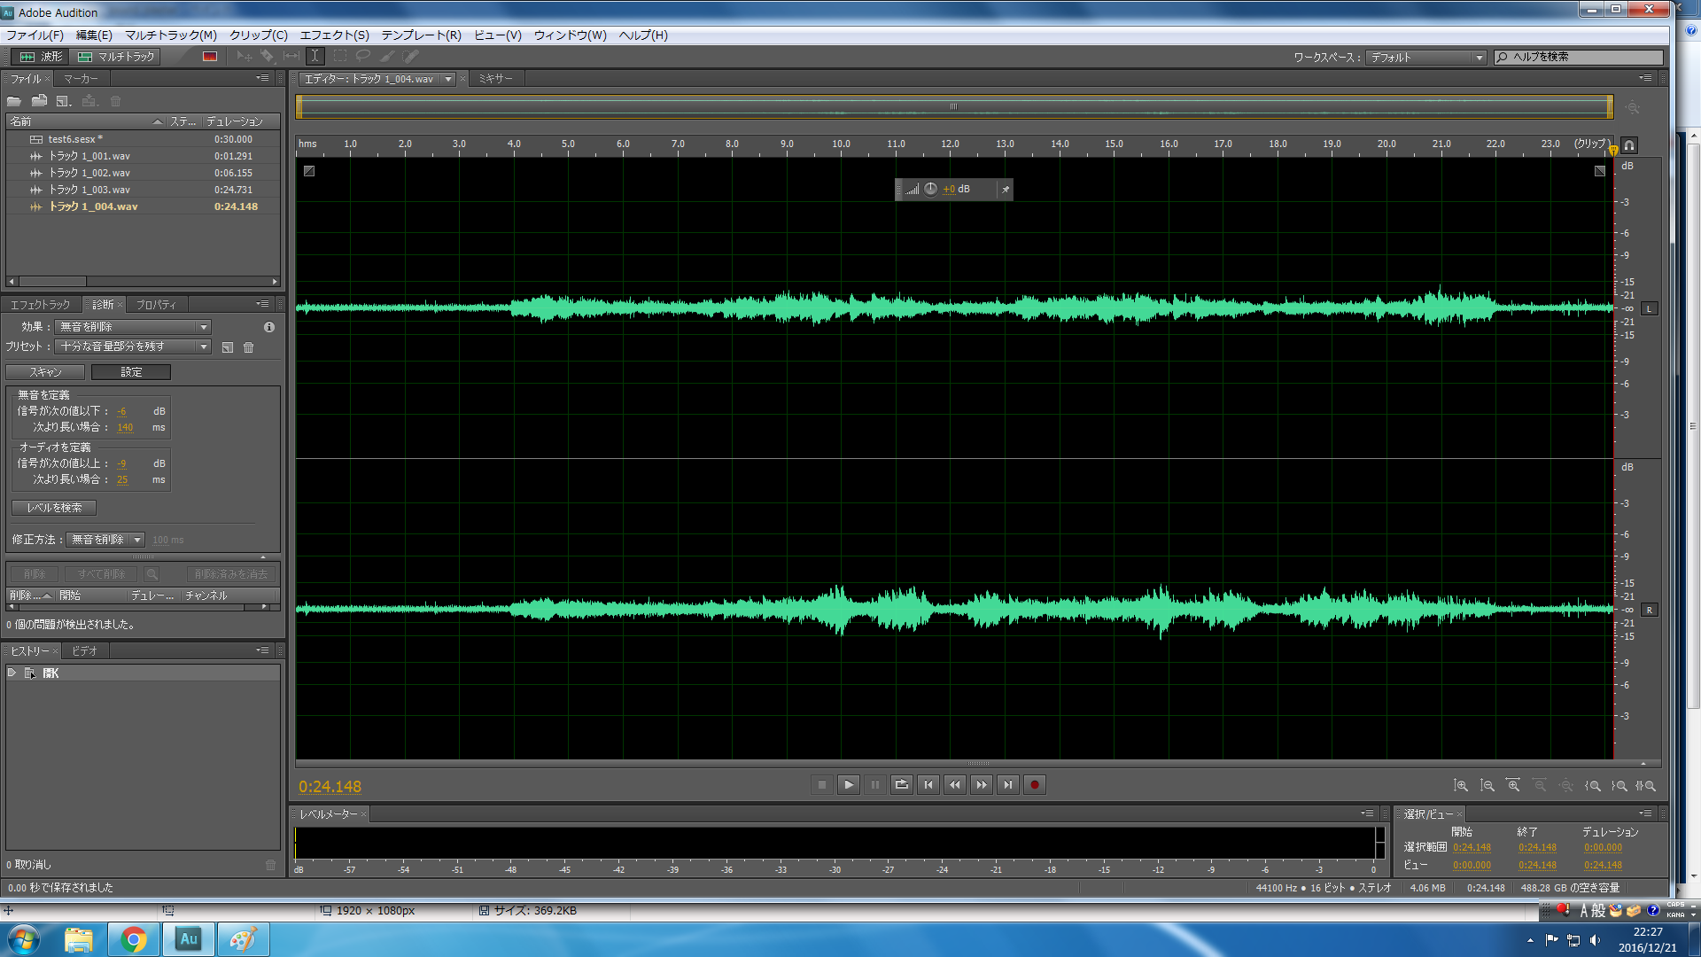Click the info icon beside 効果 dropdown
Image resolution: width=1701 pixels, height=957 pixels.
(269, 327)
